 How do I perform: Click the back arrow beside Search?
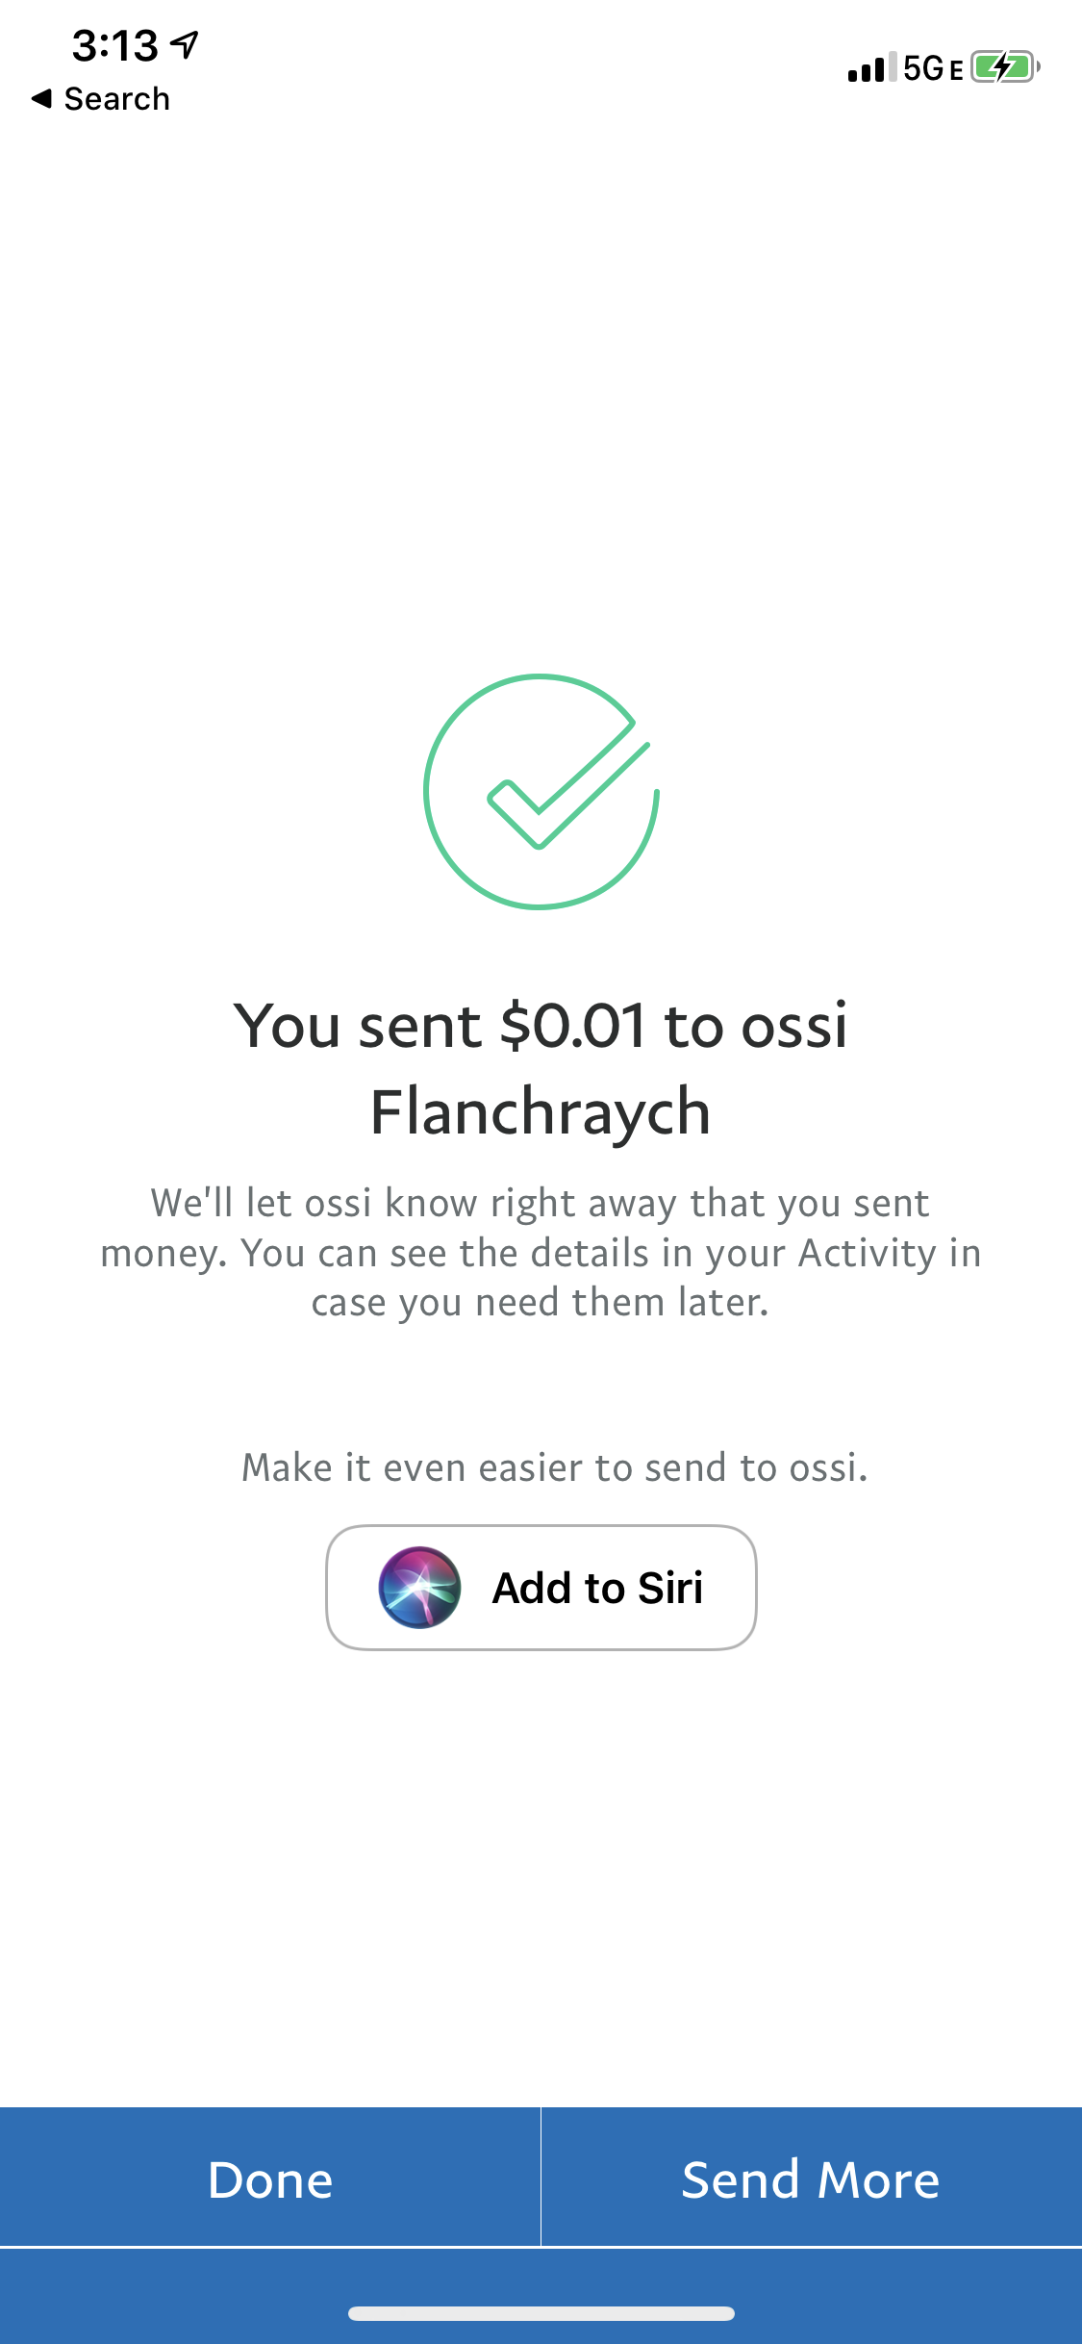pyautogui.click(x=39, y=97)
